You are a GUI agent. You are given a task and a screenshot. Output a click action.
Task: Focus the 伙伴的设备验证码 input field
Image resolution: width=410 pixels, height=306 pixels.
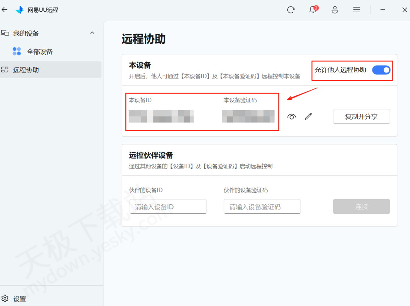pos(262,207)
